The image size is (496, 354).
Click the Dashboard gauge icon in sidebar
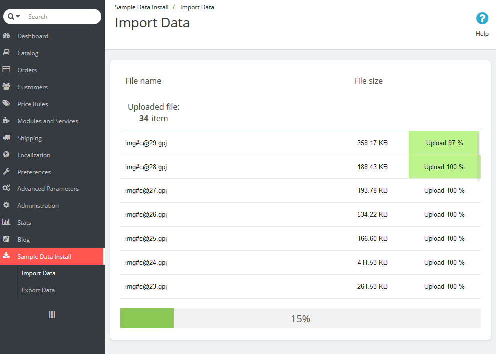tap(6, 36)
